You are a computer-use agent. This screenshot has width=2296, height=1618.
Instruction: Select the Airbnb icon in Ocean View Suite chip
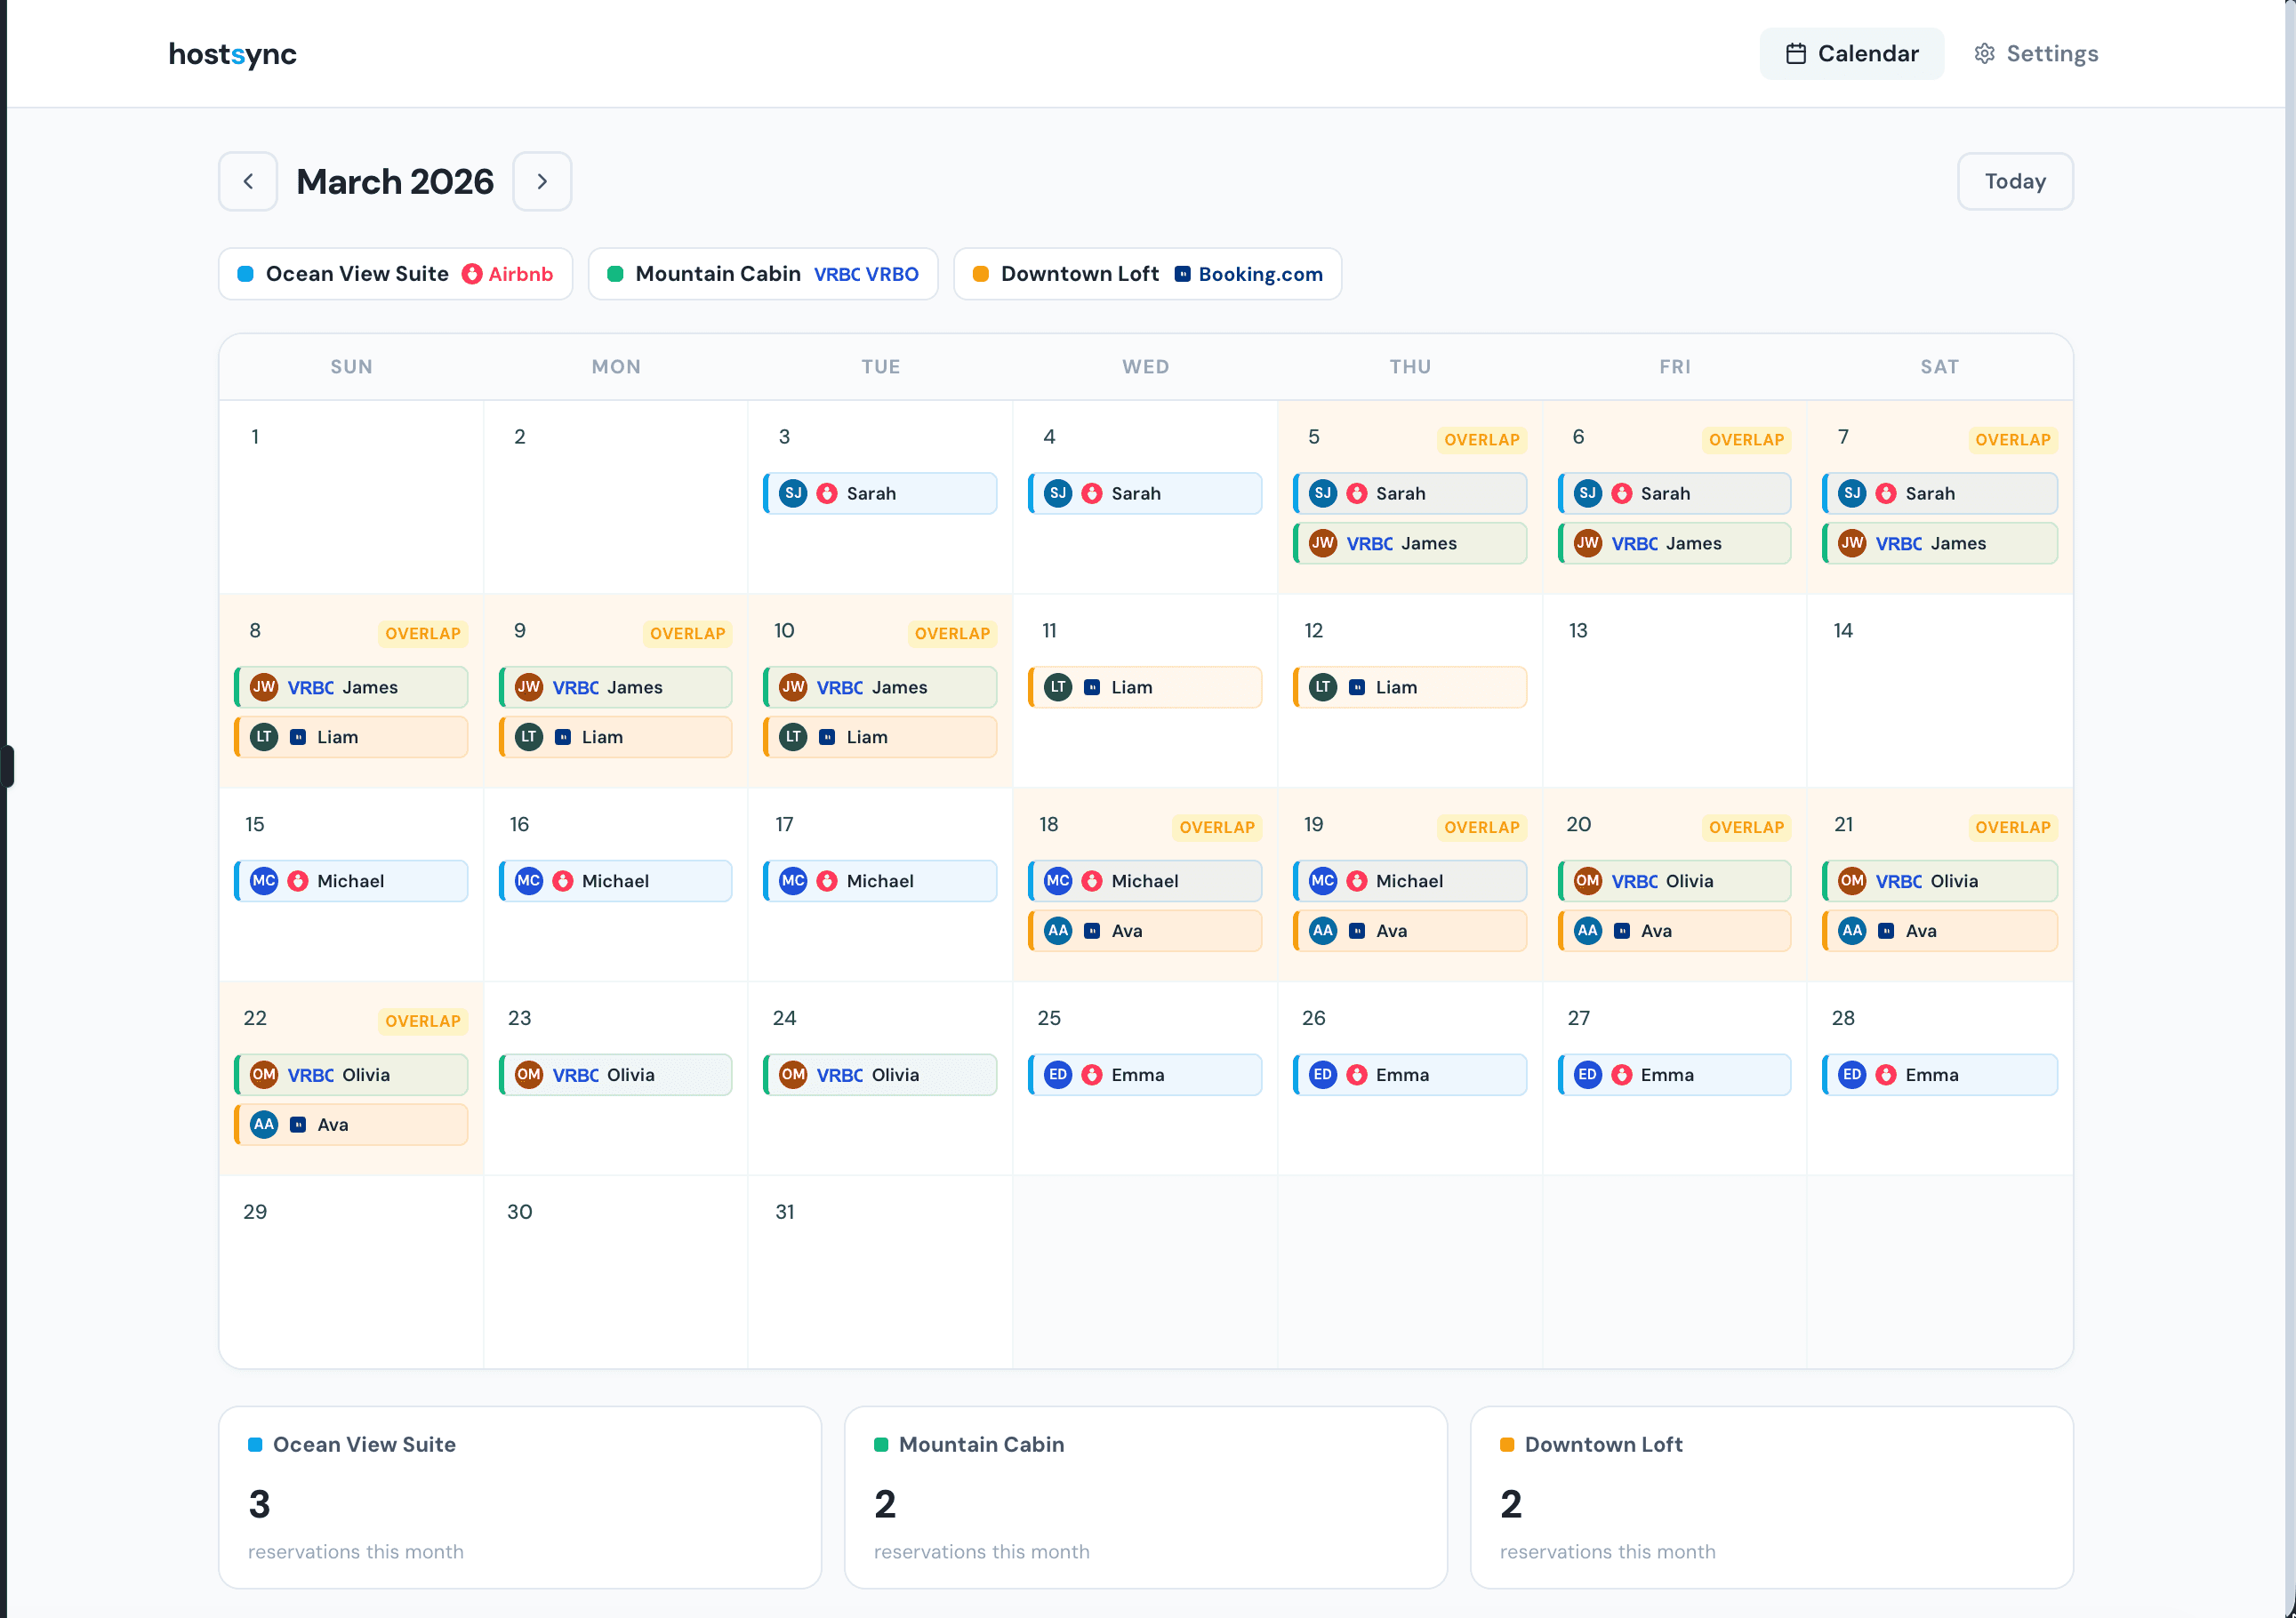[472, 273]
